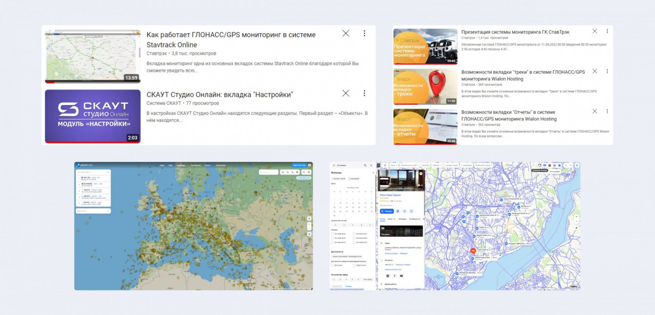The width and height of the screenshot is (655, 315).
Task: Open the Панорама street preview thumbnail
Action: click(x=401, y=231)
